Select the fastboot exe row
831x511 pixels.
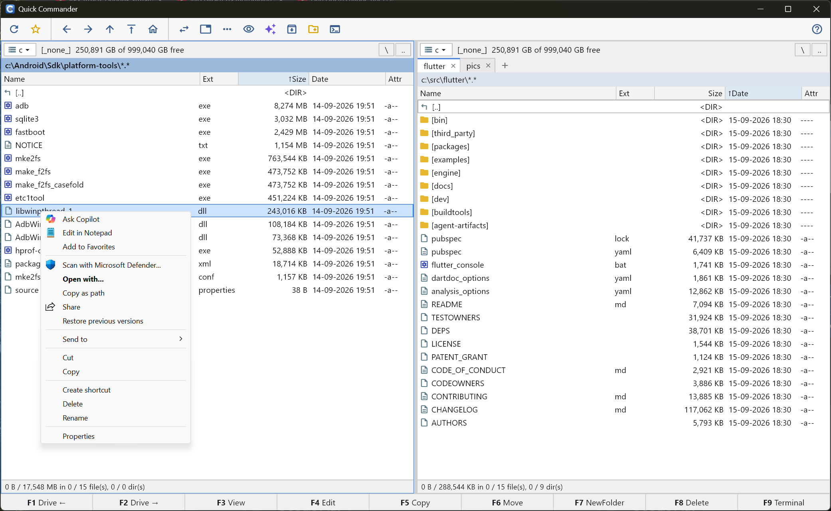[208, 132]
